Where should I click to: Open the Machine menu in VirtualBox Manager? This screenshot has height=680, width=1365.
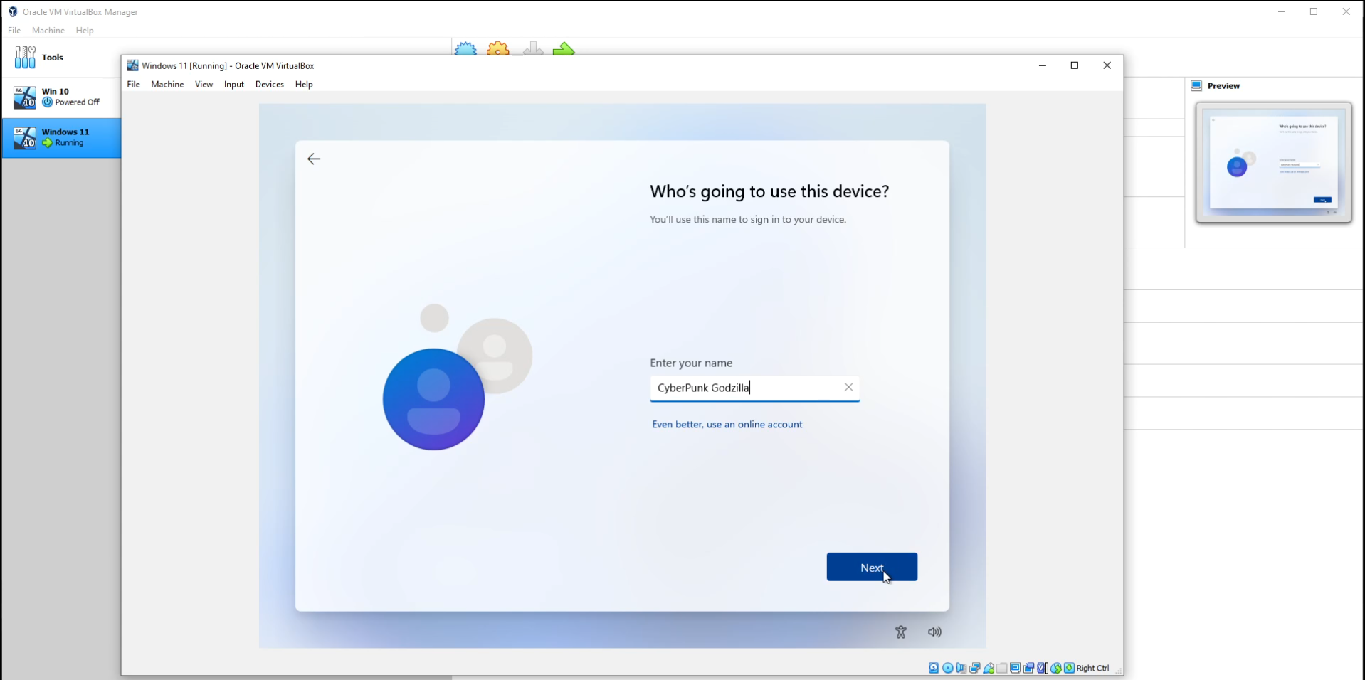tap(48, 30)
